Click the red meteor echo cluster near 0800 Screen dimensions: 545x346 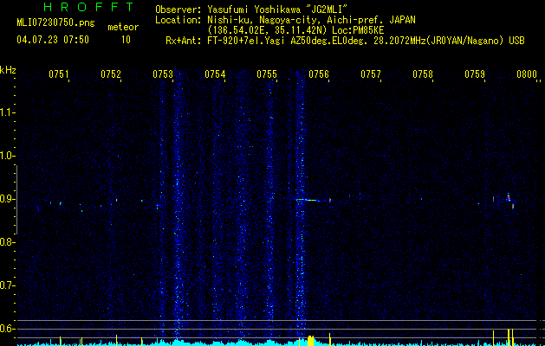coord(510,201)
